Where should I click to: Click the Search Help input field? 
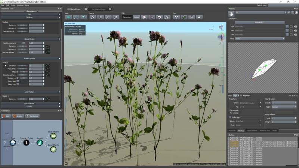tap(283, 5)
